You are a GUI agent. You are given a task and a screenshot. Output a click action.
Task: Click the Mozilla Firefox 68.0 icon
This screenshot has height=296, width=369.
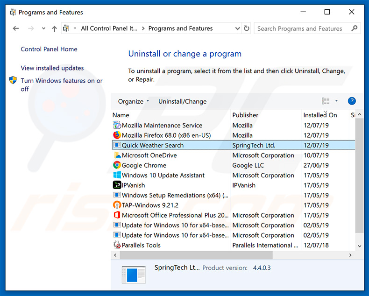[x=117, y=135]
